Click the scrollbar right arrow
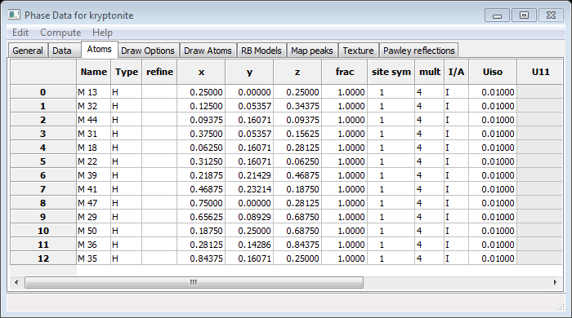This screenshot has width=572, height=318. 555,282
